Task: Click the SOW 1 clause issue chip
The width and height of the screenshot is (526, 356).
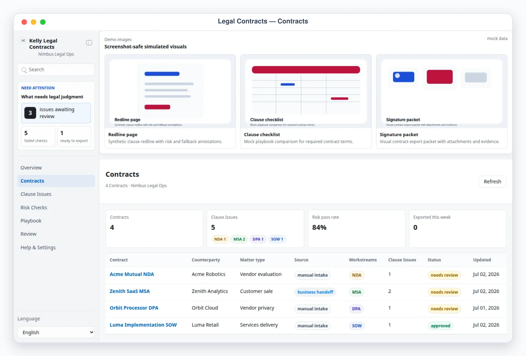Action: coord(277,239)
